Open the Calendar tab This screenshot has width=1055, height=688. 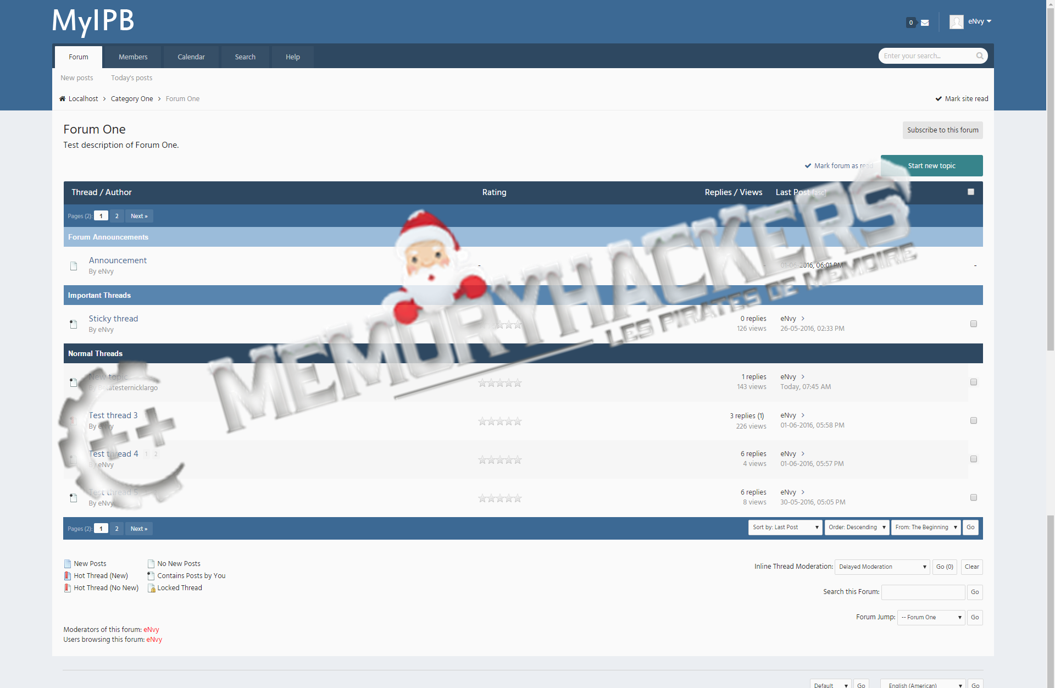pos(191,57)
